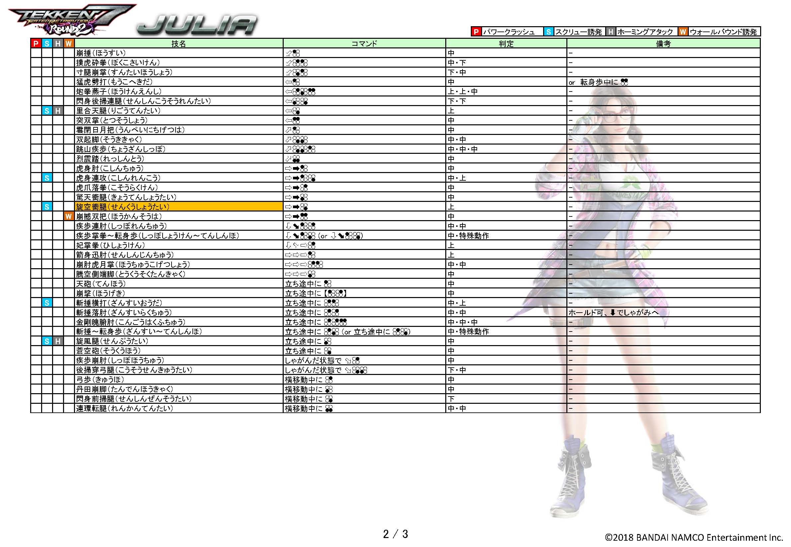The image size is (791, 547).
Task: Click the 備考 column header
Action: coord(663,43)
